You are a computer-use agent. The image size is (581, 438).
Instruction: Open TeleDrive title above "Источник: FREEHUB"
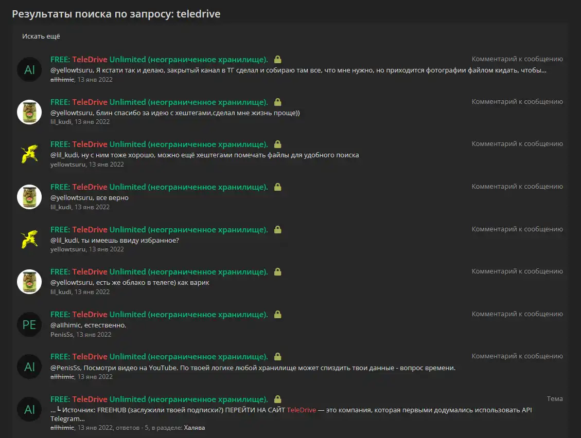tap(159, 399)
